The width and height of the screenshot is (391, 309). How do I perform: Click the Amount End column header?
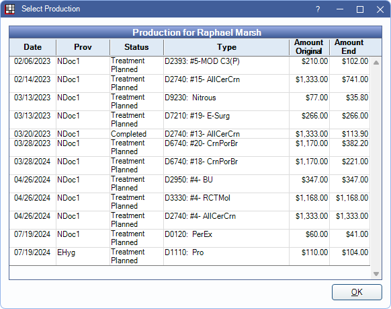[x=349, y=47]
